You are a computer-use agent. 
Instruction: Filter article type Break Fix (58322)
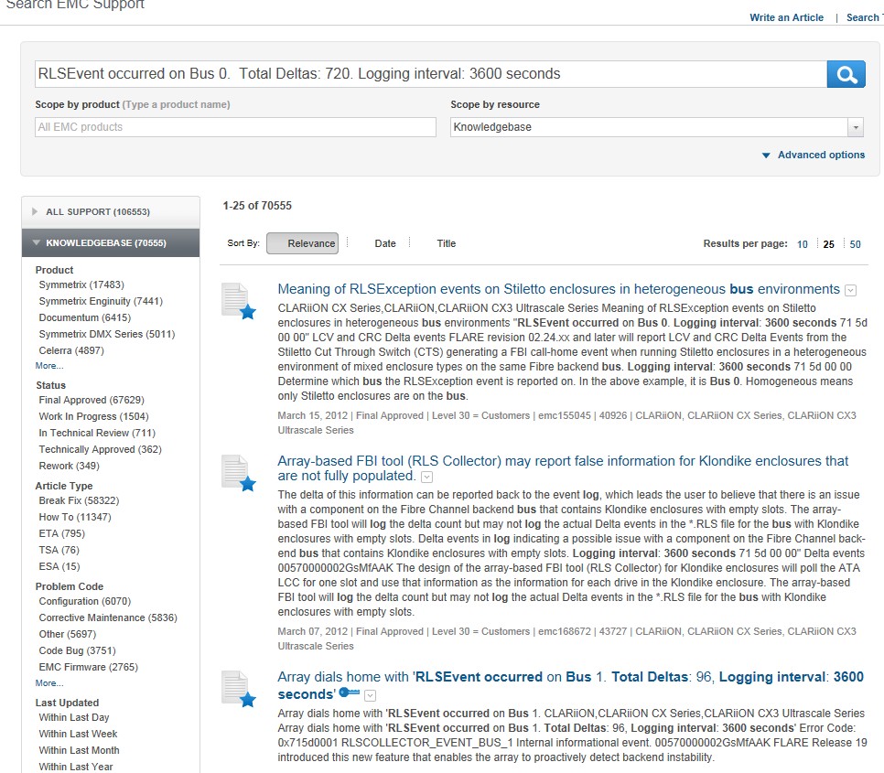79,500
